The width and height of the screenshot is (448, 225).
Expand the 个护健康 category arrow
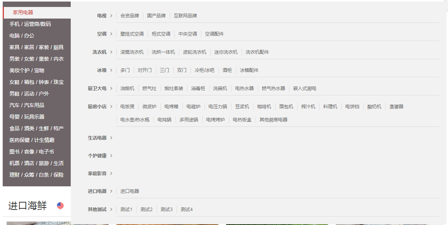point(111,155)
